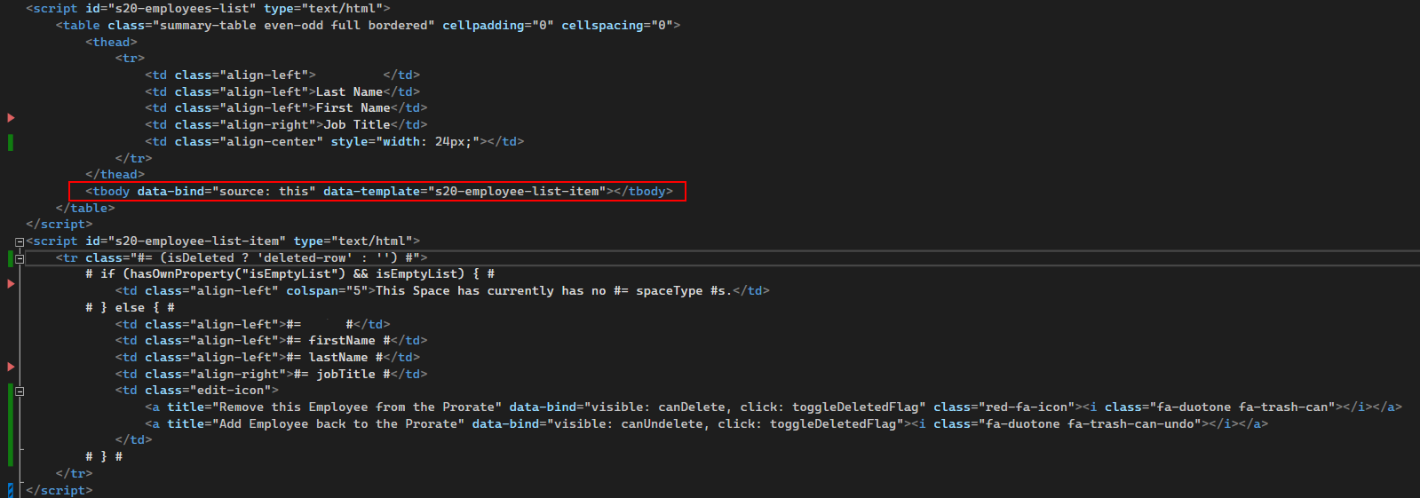Click the closing thead tag
Viewport: 1420px width, 498px height.
point(115,175)
